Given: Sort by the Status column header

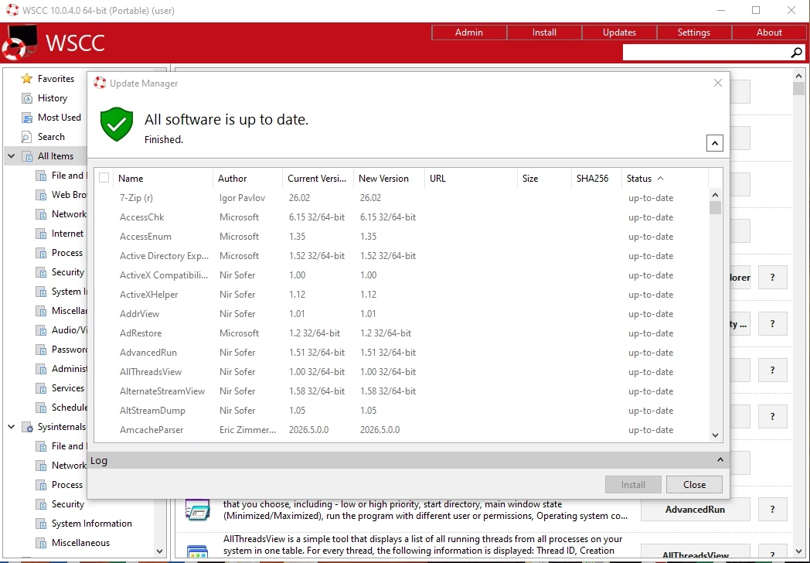Looking at the screenshot, I should pyautogui.click(x=665, y=179).
